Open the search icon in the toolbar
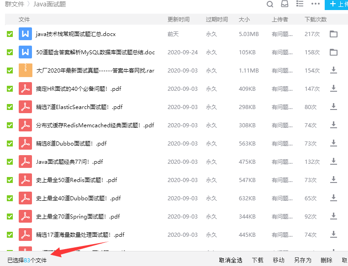This screenshot has height=266, width=348. (270, 4)
